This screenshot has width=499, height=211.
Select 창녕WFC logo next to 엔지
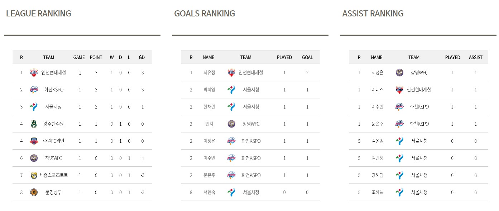pyautogui.click(x=231, y=124)
